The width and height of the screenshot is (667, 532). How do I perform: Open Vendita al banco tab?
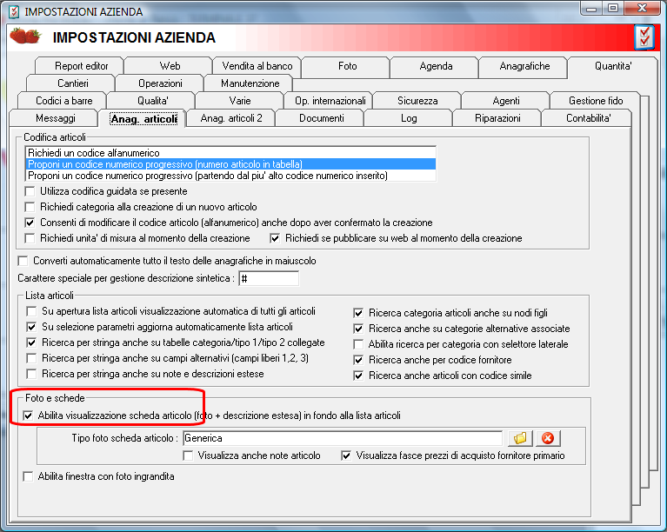click(x=257, y=66)
